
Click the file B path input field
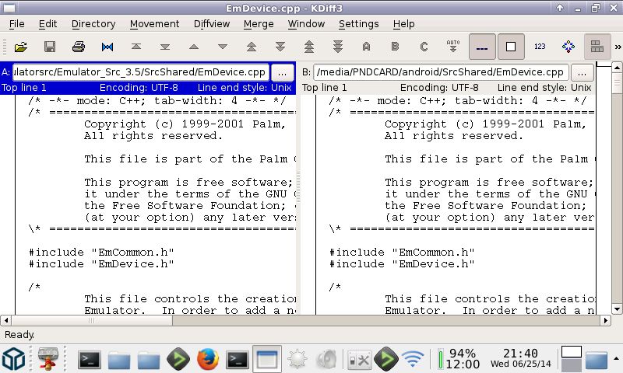coord(440,72)
